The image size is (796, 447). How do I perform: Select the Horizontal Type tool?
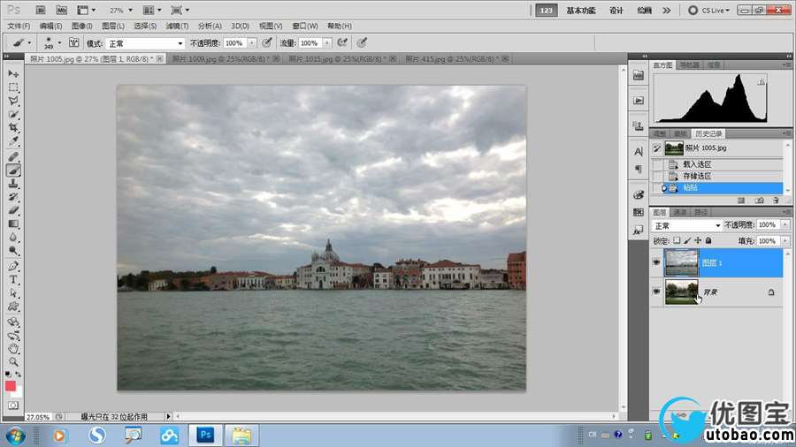[13, 279]
